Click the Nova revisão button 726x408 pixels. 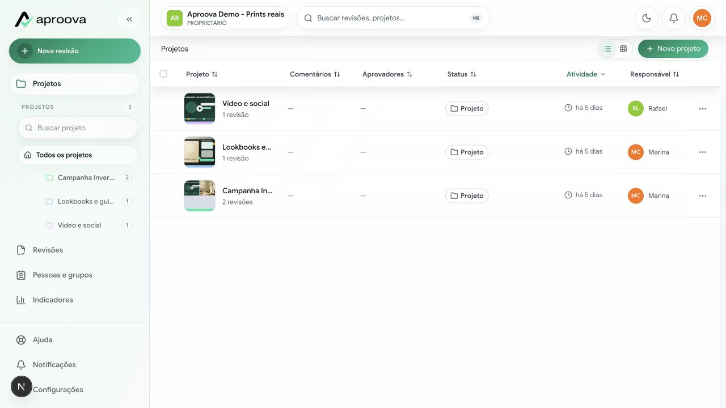[75, 51]
